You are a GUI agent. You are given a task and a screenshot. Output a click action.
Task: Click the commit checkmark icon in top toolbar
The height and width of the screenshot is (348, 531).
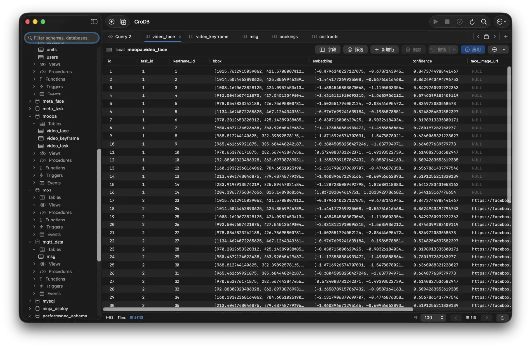click(x=460, y=21)
